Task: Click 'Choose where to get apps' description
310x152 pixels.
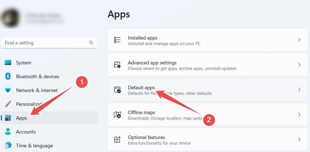Action: point(182,69)
